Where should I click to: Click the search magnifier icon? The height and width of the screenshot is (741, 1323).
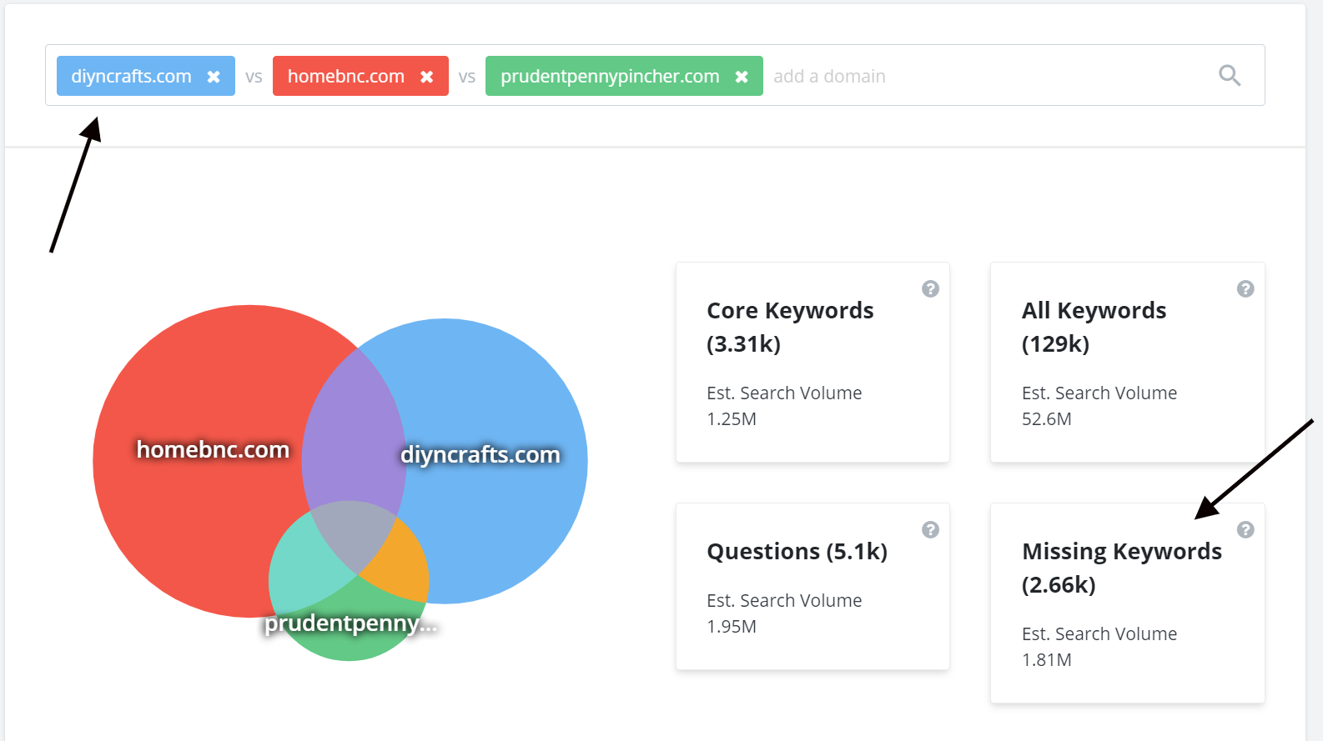1230,76
